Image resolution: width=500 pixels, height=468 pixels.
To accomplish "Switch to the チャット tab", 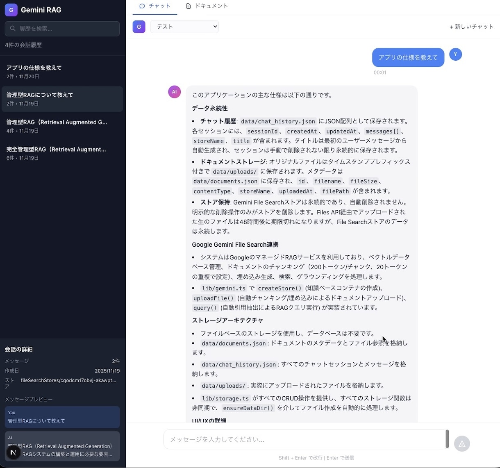I will point(155,6).
